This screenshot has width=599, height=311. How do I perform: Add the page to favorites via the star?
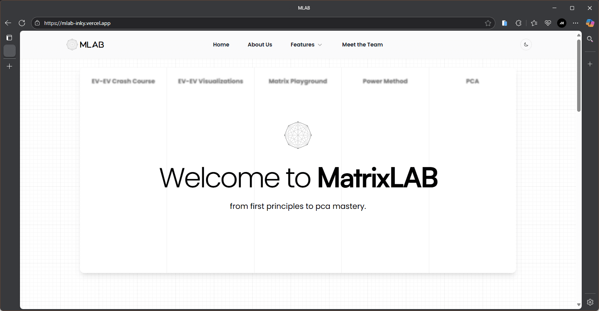(488, 23)
